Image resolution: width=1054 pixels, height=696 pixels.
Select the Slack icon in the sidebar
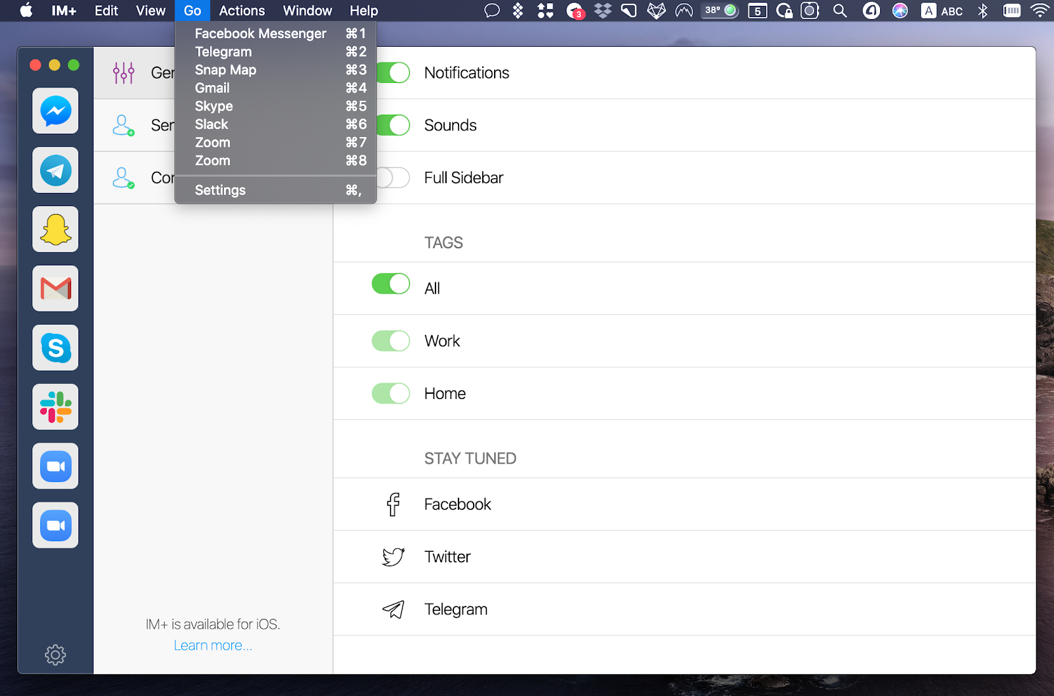point(55,407)
